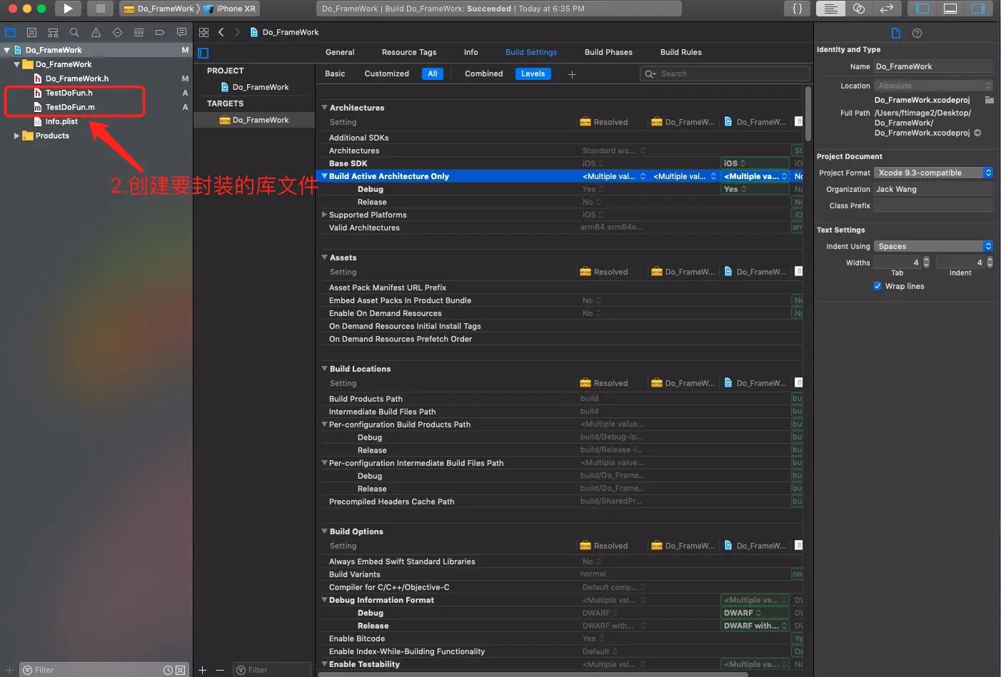Show only source-controlled files in filter
Image resolution: width=1001 pixels, height=677 pixels.
pyautogui.click(x=181, y=670)
